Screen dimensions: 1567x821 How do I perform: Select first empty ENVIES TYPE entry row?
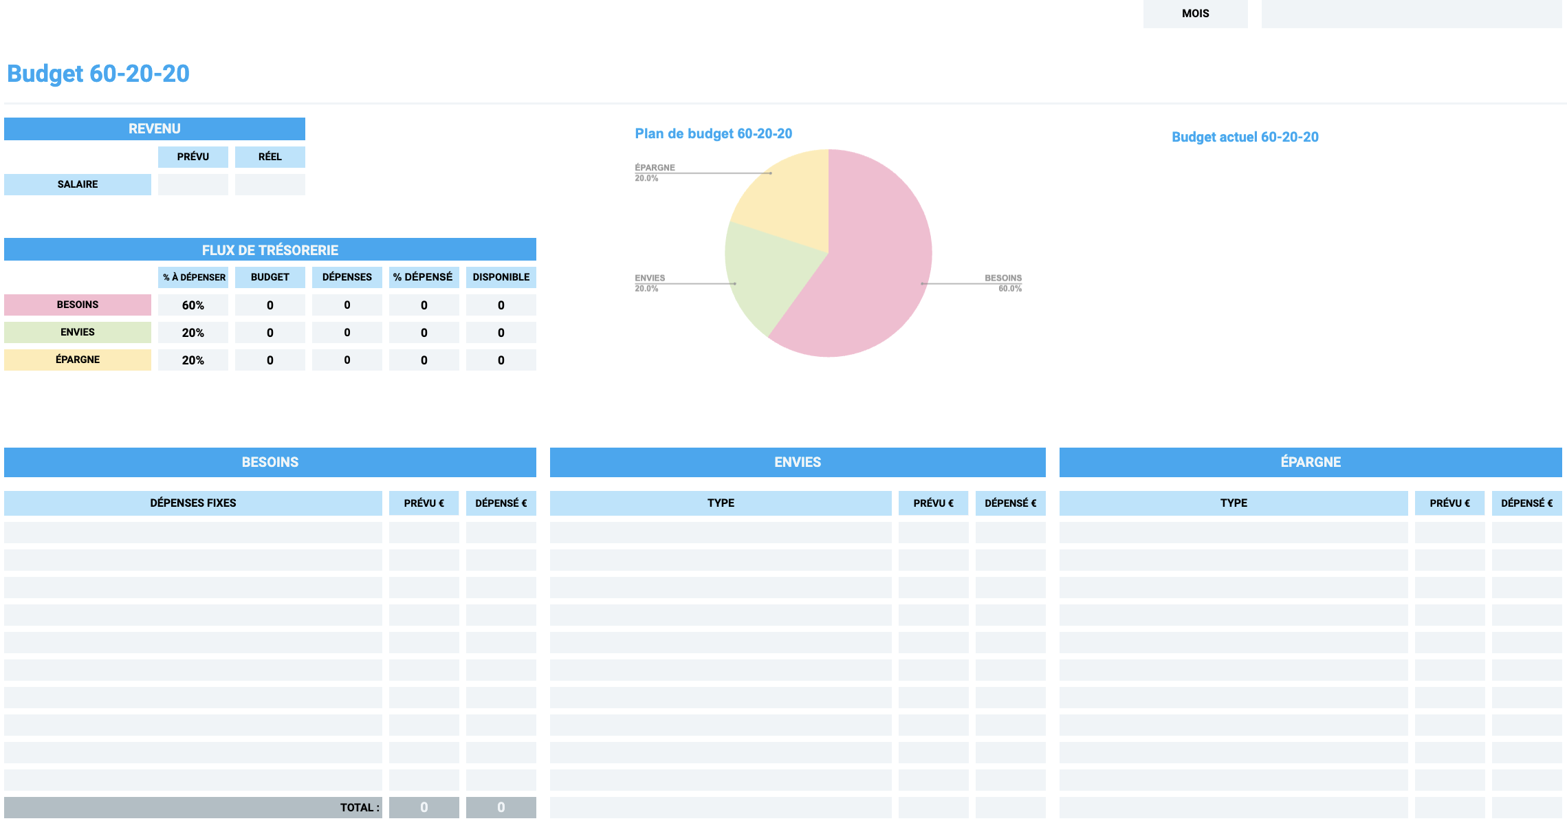point(721,533)
